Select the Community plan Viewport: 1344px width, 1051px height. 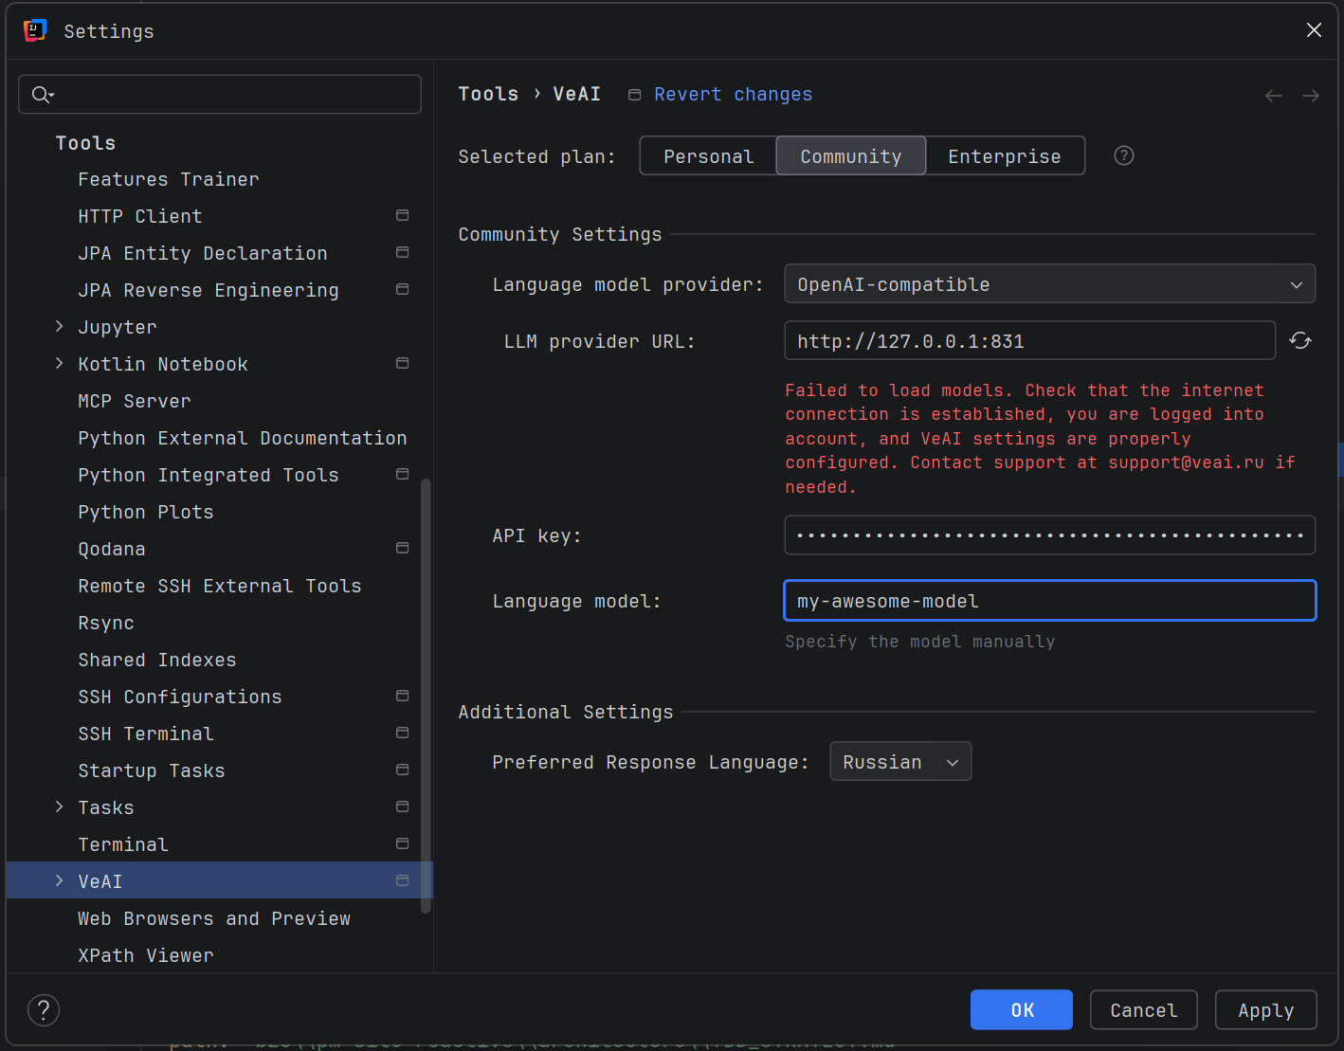[850, 156]
